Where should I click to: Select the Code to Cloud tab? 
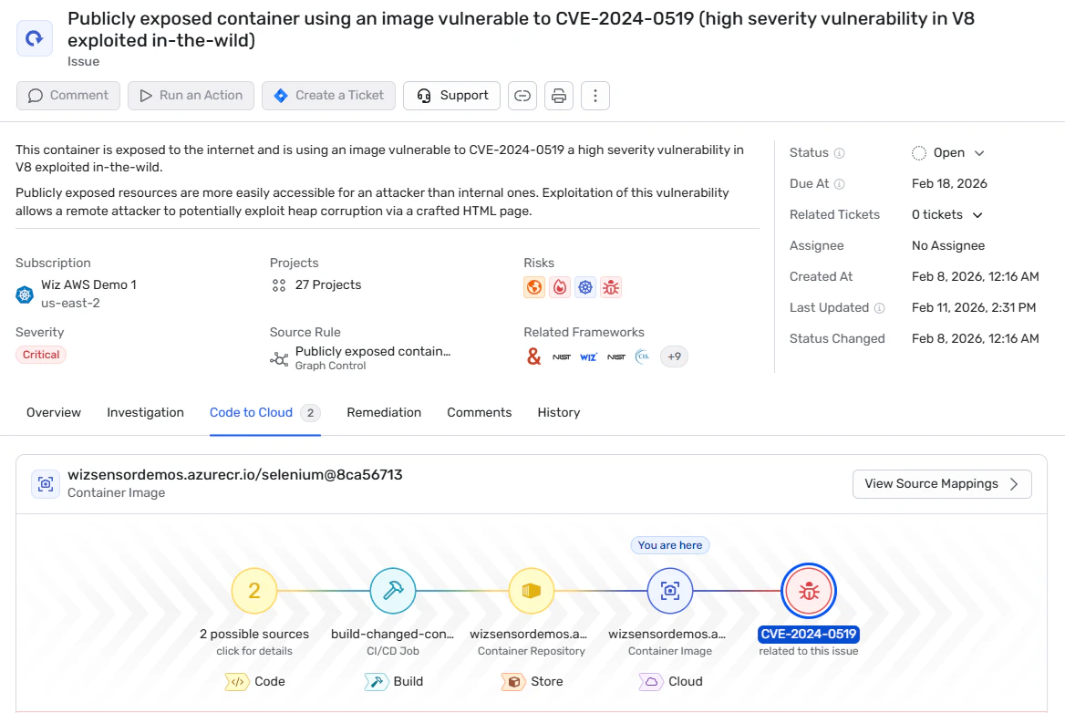[265, 412]
